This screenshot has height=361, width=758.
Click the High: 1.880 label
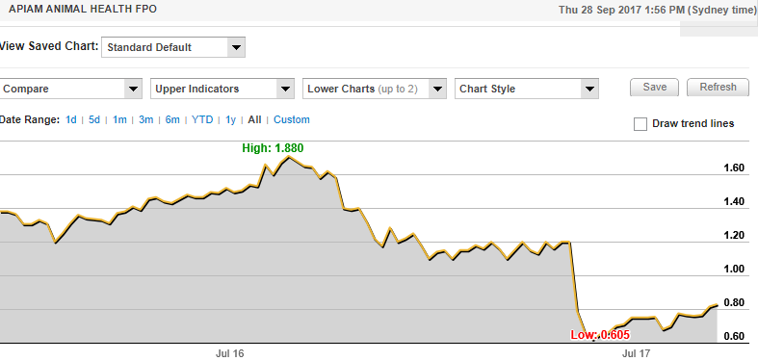(274, 148)
